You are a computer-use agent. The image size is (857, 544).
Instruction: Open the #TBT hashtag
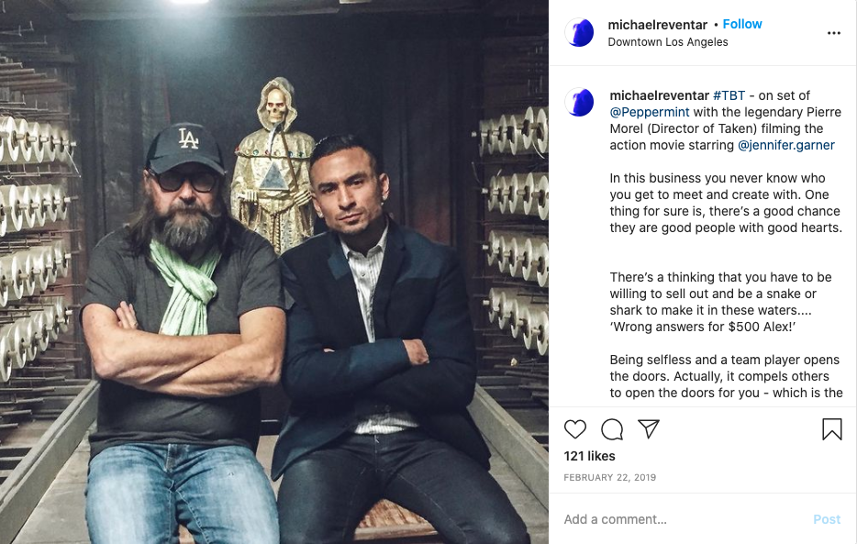[729, 95]
